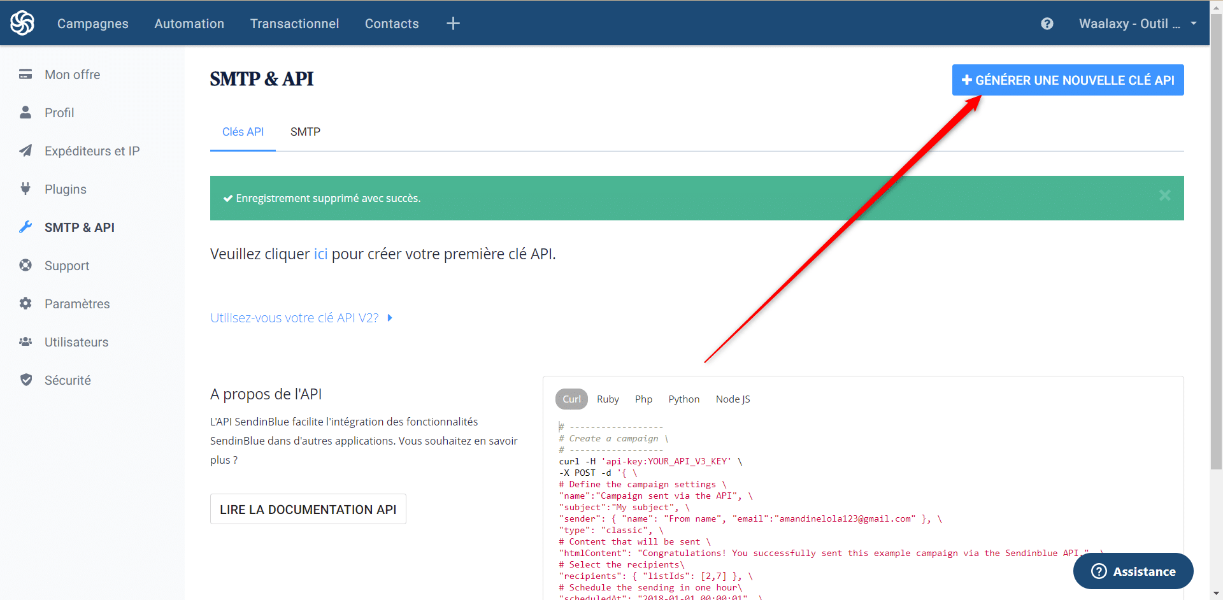Select the Ruby code tab
This screenshot has width=1223, height=600.
[x=608, y=399]
